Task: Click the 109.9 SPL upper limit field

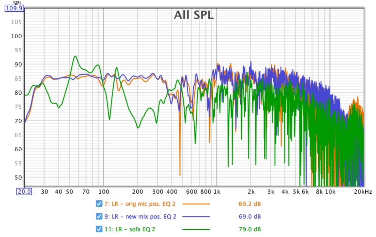Action: click(x=13, y=8)
